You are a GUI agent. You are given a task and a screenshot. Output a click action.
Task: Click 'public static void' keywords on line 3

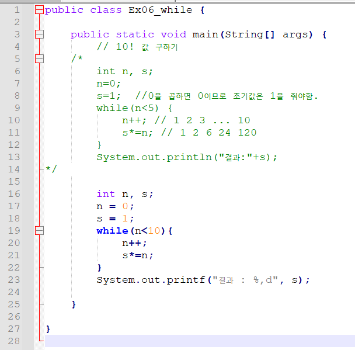click(x=128, y=34)
